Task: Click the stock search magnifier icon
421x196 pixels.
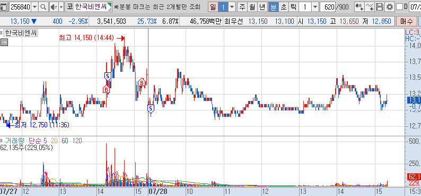Action: 43,7
